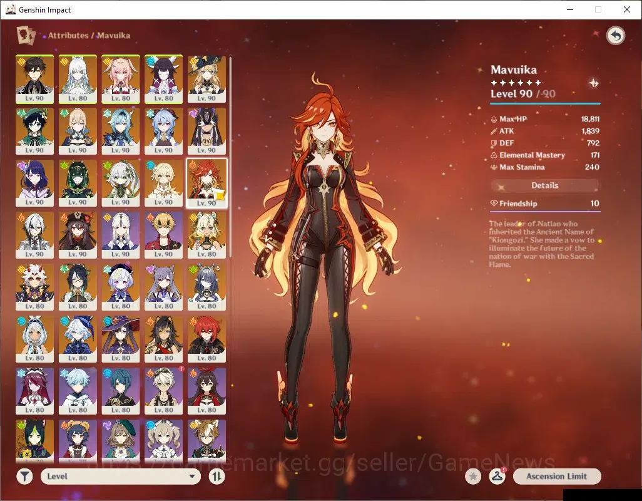Viewport: 642px width, 501px height.
Task: Select Barbara's character portrait
Action: click(164, 440)
